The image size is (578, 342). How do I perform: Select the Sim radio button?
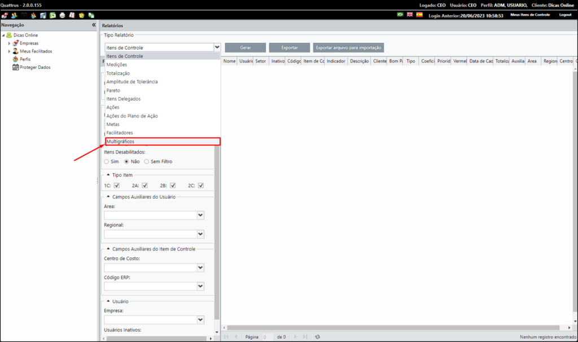[107, 161]
